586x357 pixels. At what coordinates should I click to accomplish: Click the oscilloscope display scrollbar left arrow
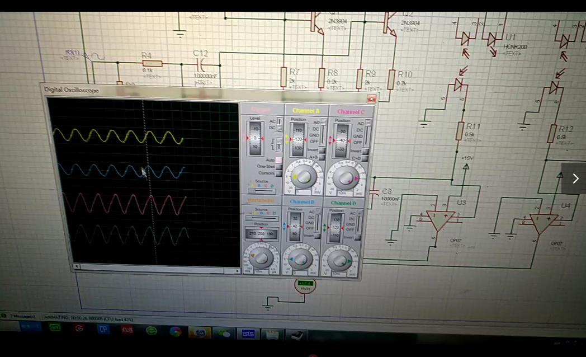(x=77, y=266)
